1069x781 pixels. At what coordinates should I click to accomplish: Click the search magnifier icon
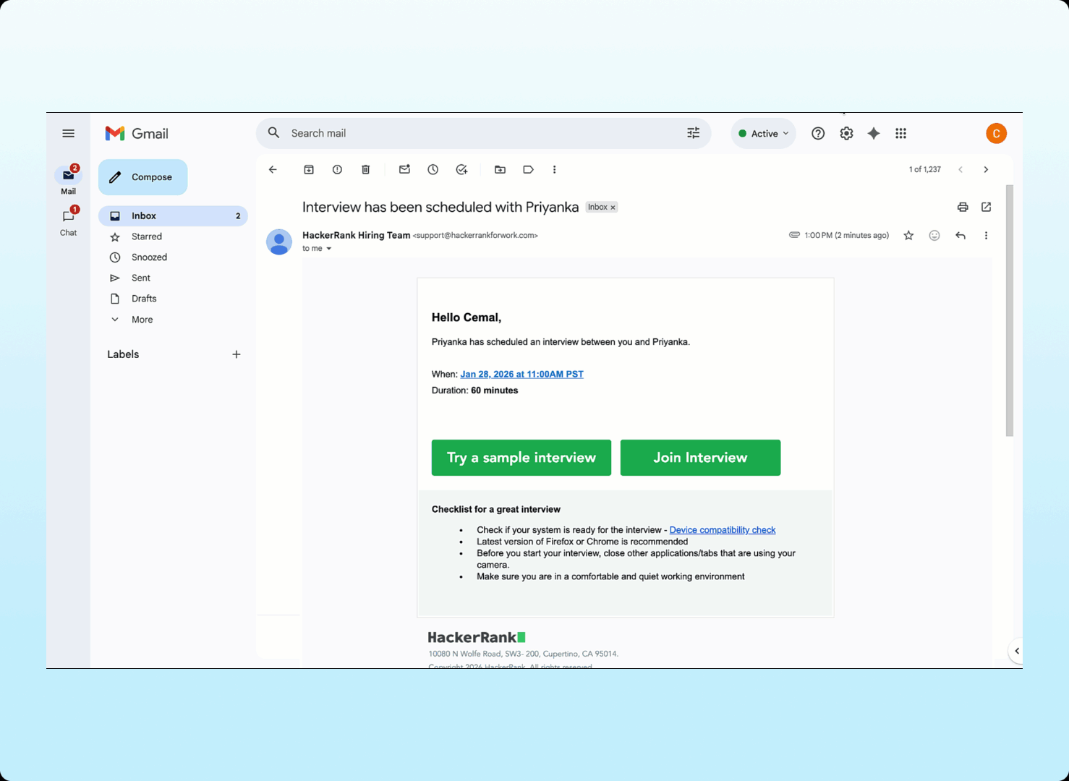point(273,133)
